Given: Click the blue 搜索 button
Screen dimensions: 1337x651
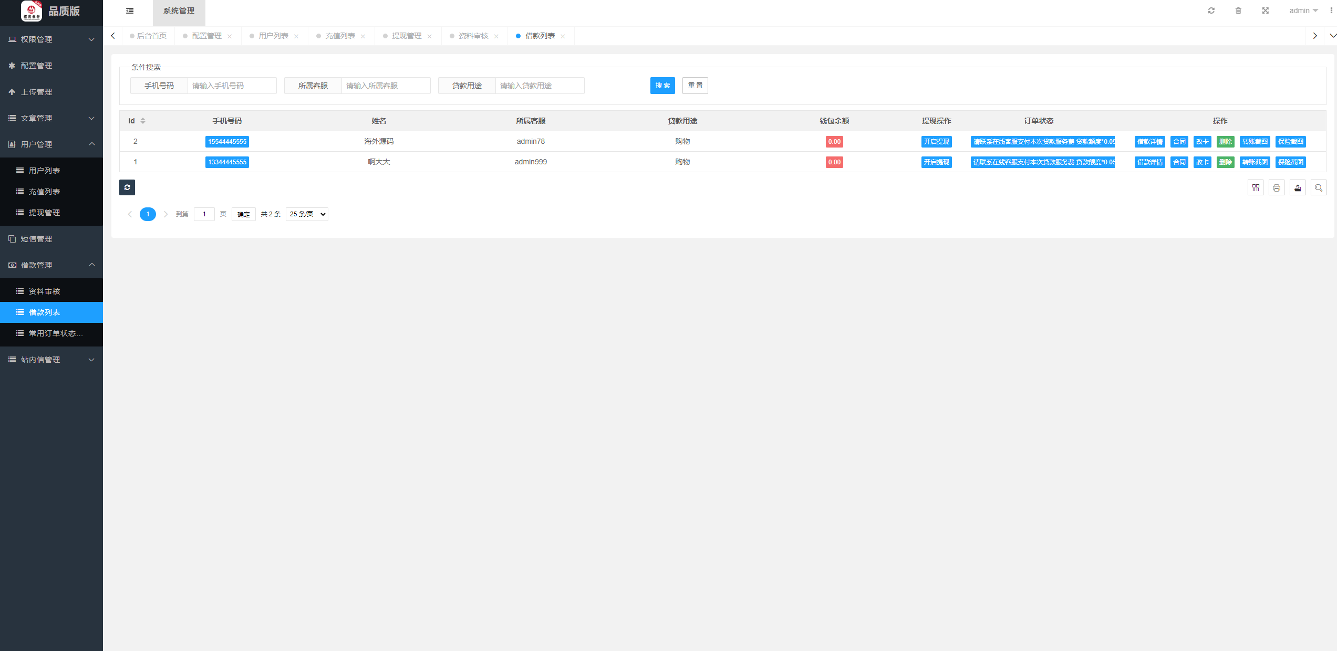Looking at the screenshot, I should coord(662,86).
